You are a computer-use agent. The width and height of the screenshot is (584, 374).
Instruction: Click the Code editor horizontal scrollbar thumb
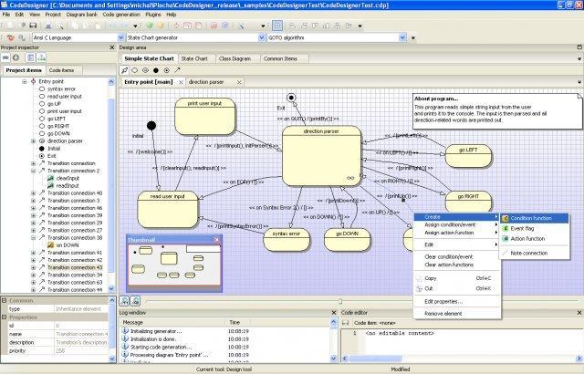[375, 358]
